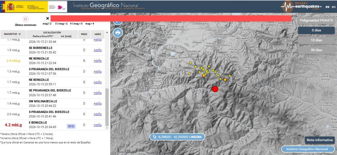Screen dimensions: 337x155
Task: Click the northernmost yellow marker near Borrenes
Action: click(x=190, y=63)
